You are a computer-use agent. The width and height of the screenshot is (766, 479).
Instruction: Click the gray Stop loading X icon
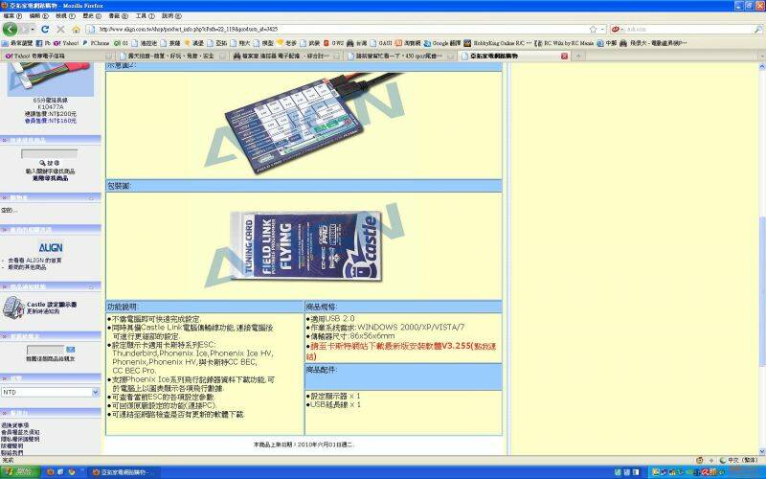pos(60,30)
